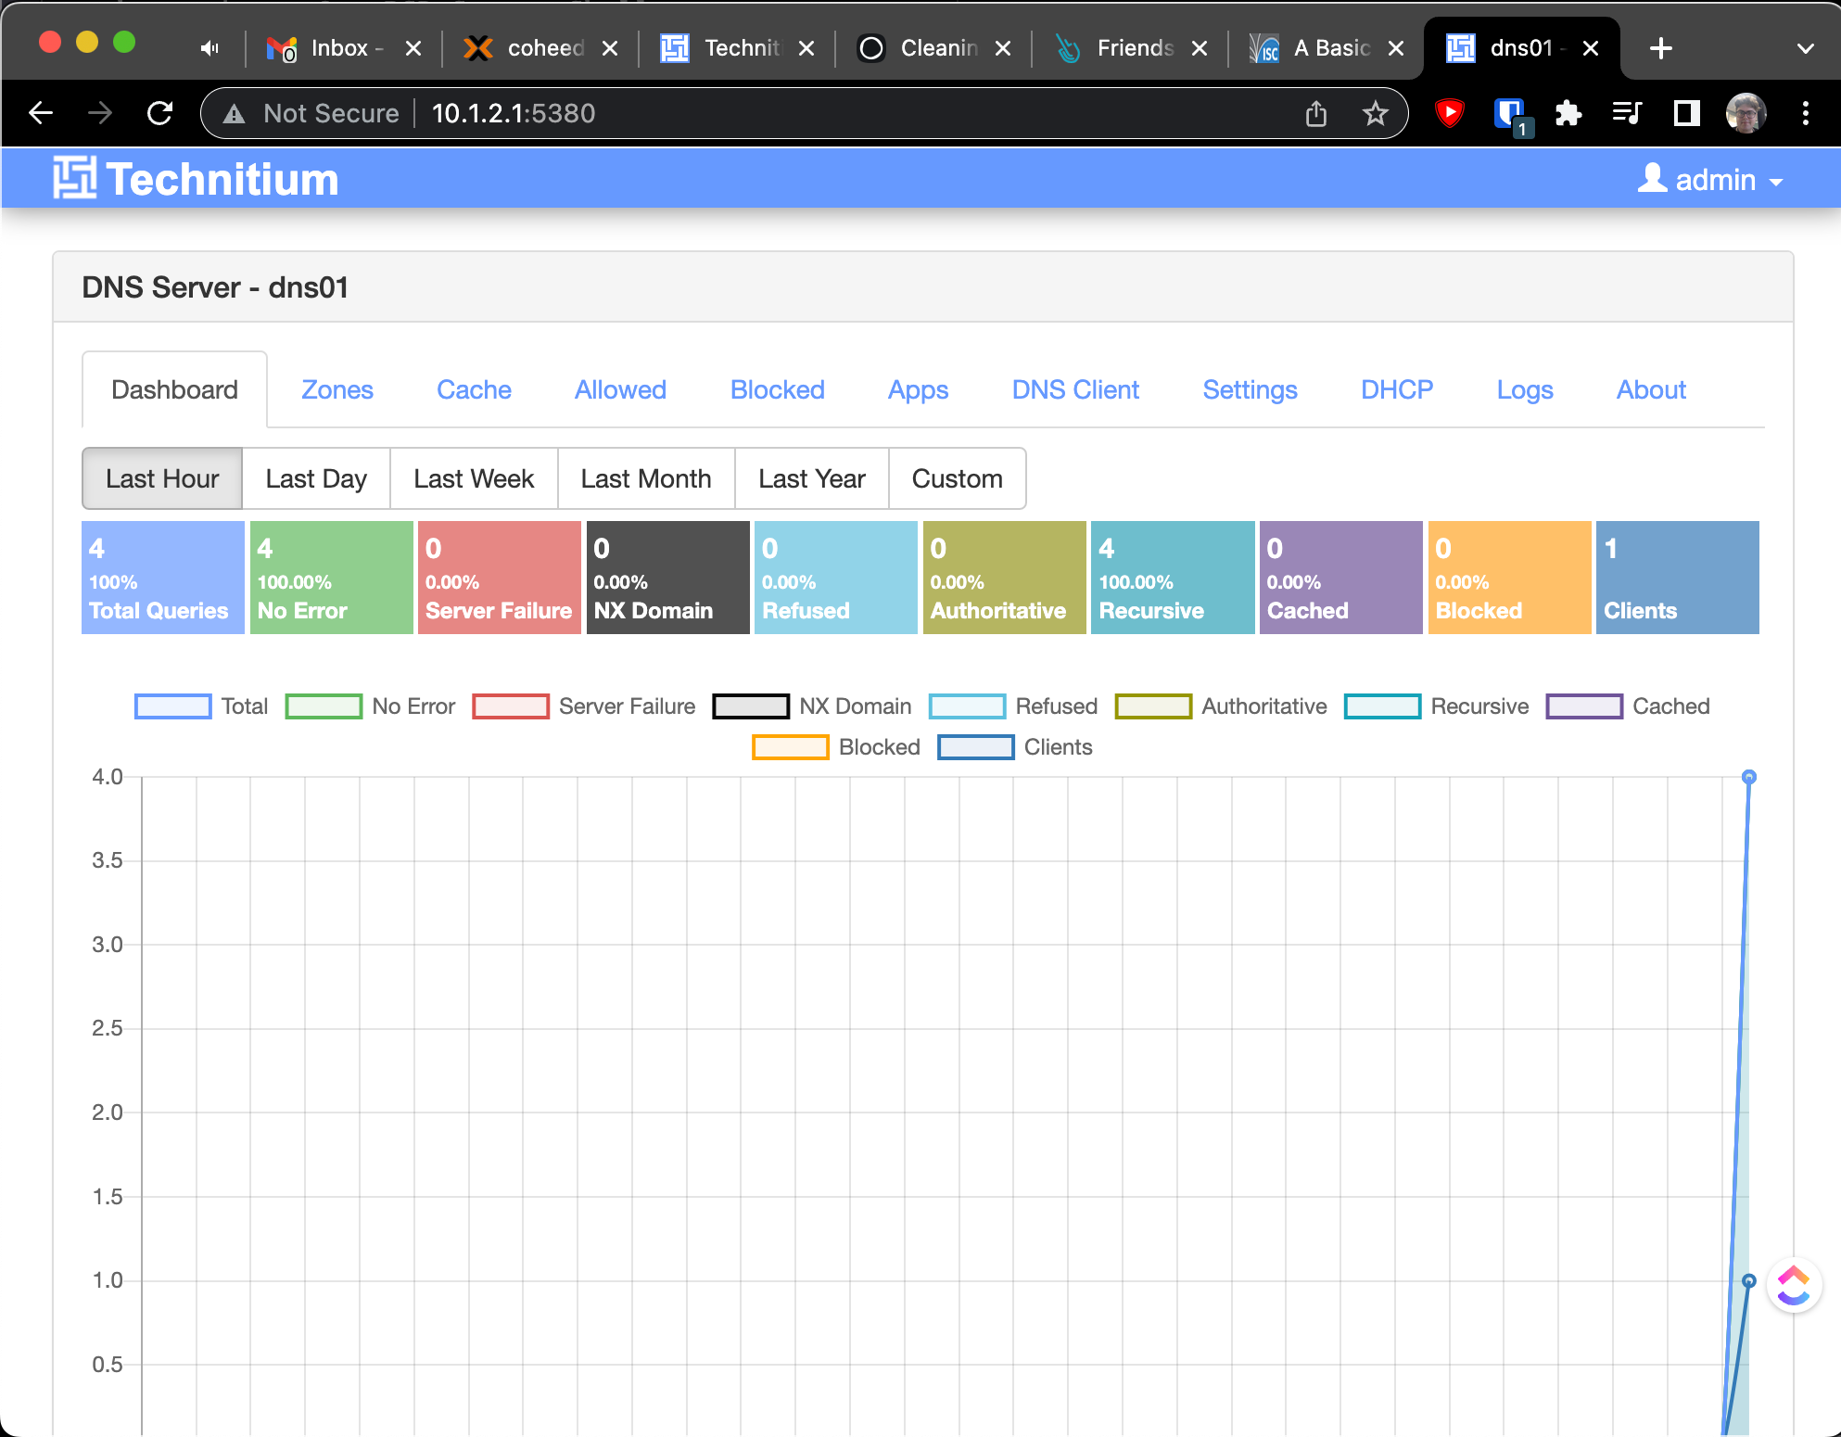Open the Chrome extensions puzzle icon
Viewport: 1841px width, 1437px height.
point(1568,114)
